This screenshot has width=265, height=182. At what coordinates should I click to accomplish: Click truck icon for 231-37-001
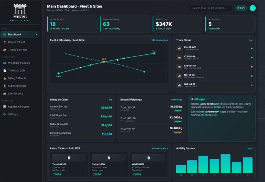[x=179, y=48]
